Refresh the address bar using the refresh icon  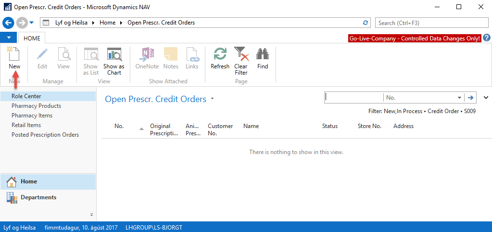pos(366,23)
